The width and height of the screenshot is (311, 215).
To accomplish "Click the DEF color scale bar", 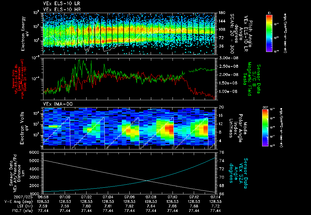I will [x=265, y=128].
